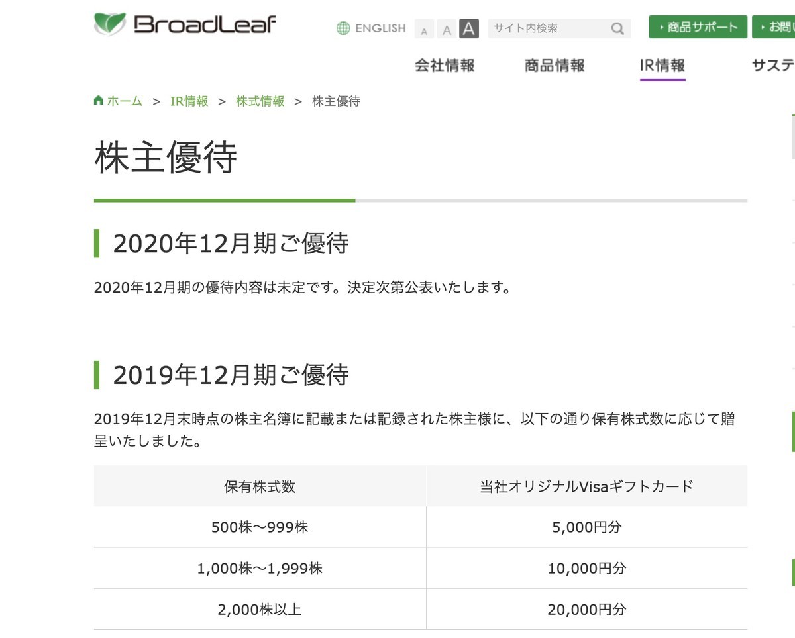This screenshot has height=638, width=795.
Task: Select the largest A font size
Action: tap(468, 28)
